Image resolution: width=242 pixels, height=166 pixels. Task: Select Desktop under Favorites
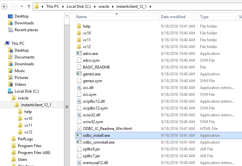[x=21, y=16]
